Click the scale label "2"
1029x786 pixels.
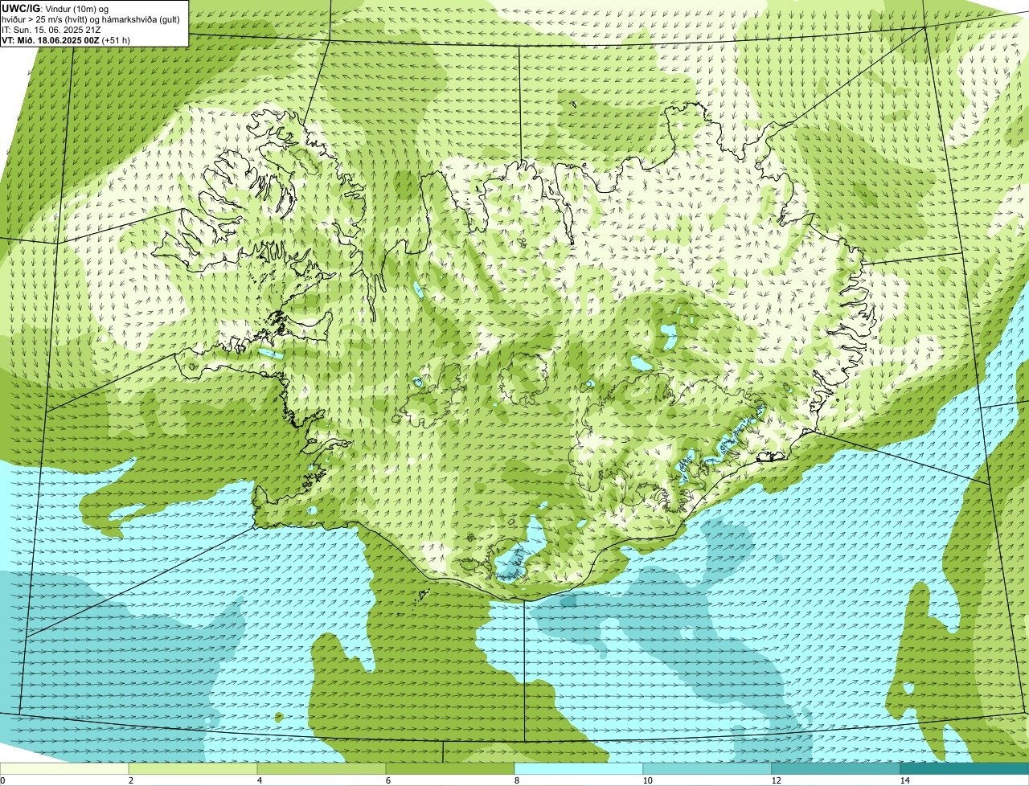point(130,780)
